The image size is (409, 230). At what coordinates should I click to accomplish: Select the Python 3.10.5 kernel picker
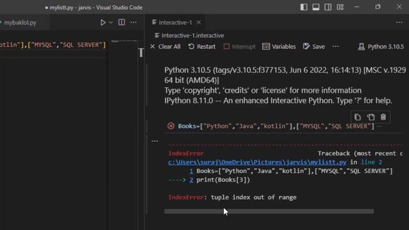pos(381,47)
